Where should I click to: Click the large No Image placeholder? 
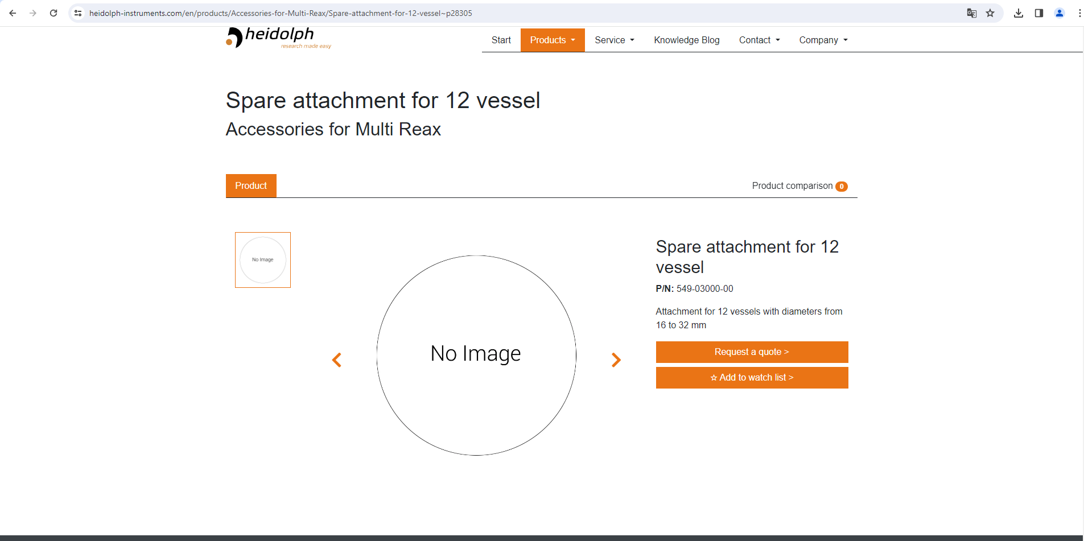[x=476, y=355]
